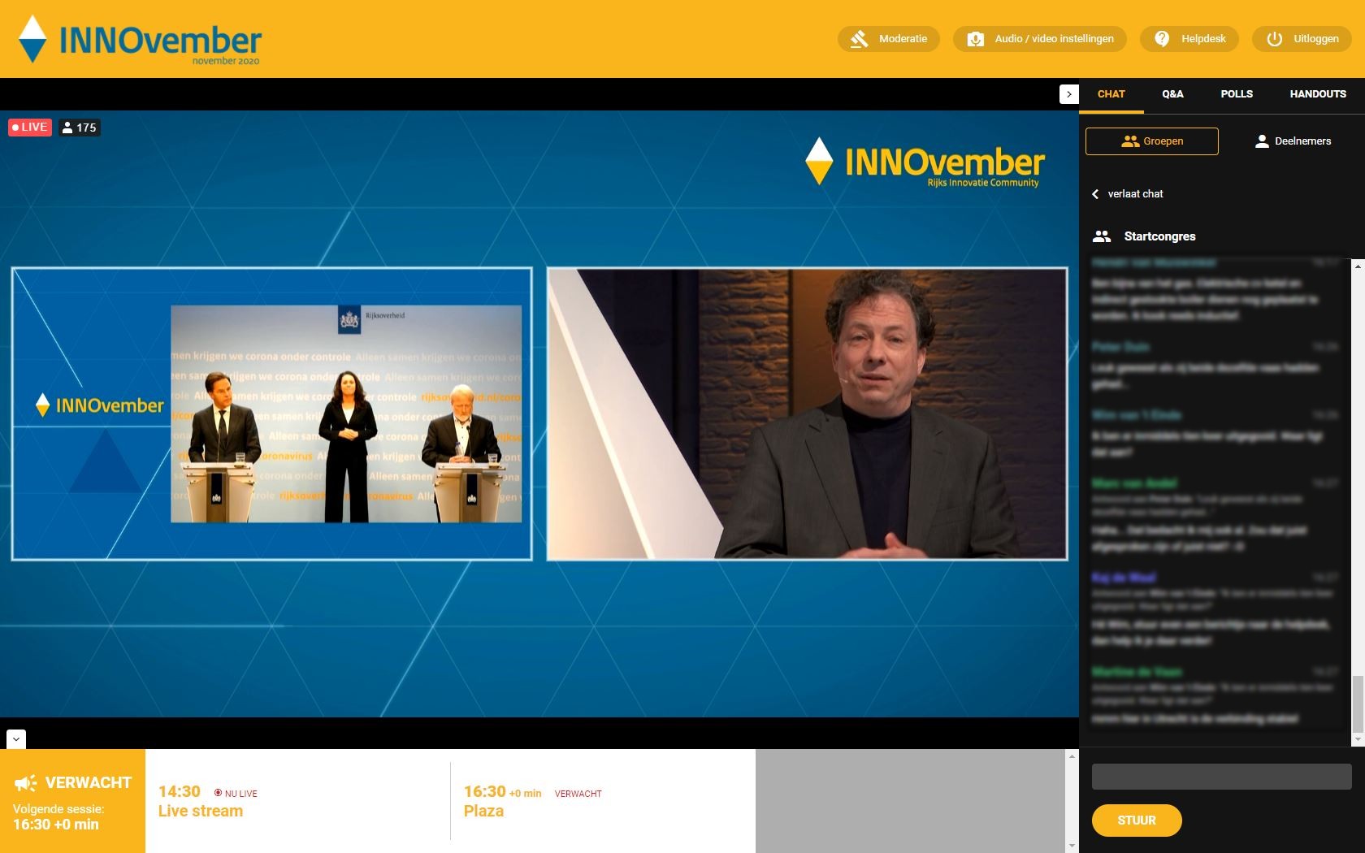1365x853 pixels.
Task: Send message with STUUR button
Action: [x=1136, y=821]
